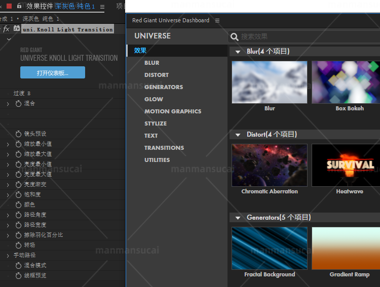Expand the 亮度最大值 property
380x287 pixels.
[8, 175]
